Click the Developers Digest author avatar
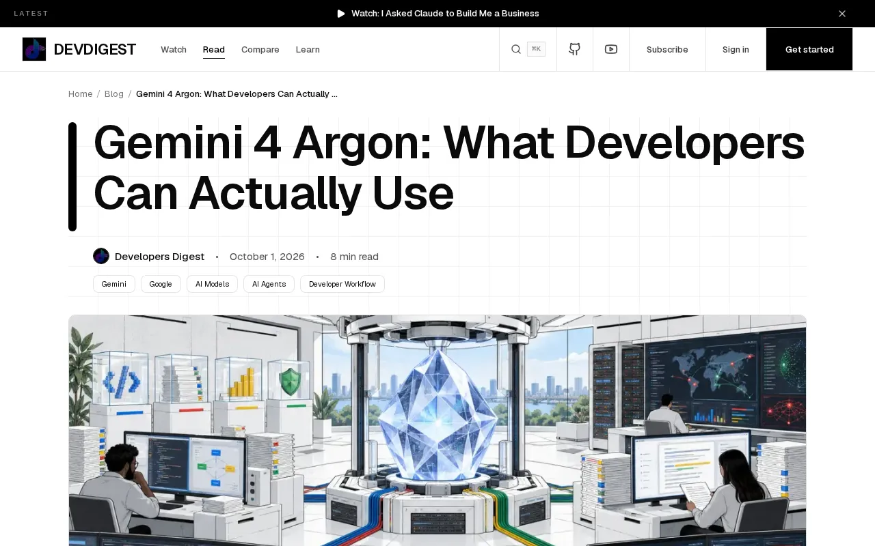875x546 pixels. [x=101, y=256]
